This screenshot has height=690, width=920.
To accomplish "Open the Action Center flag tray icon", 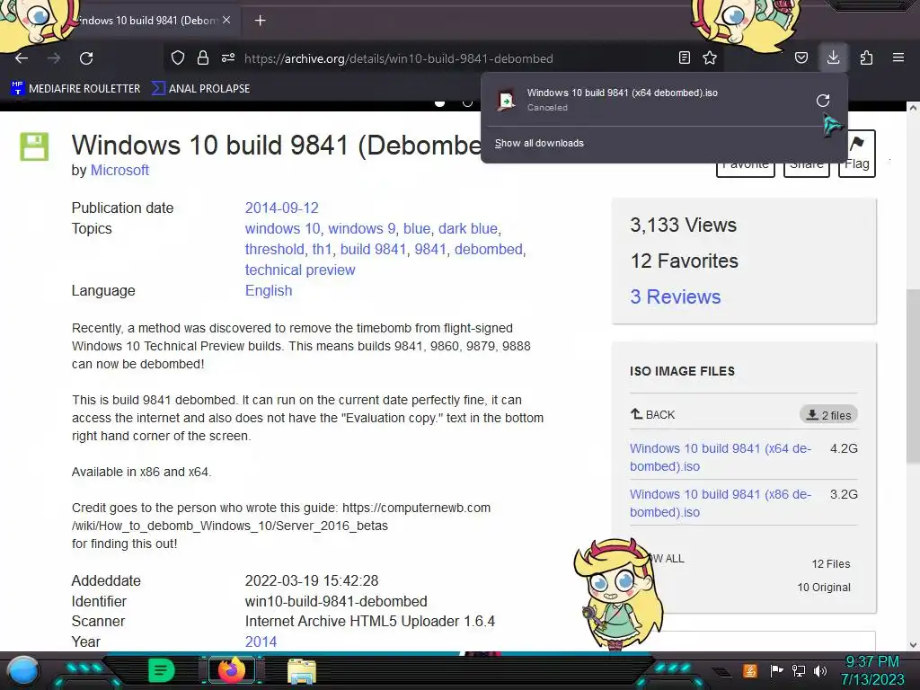I will [776, 670].
